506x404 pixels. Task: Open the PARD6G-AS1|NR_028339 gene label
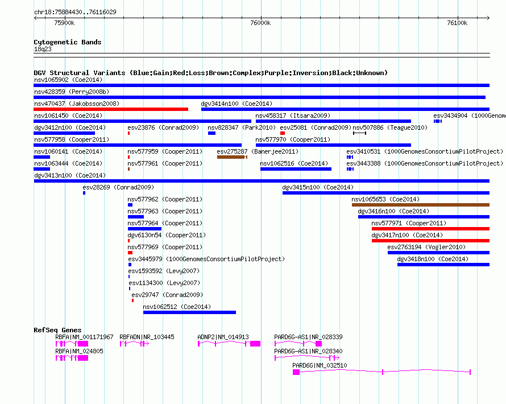(308, 337)
